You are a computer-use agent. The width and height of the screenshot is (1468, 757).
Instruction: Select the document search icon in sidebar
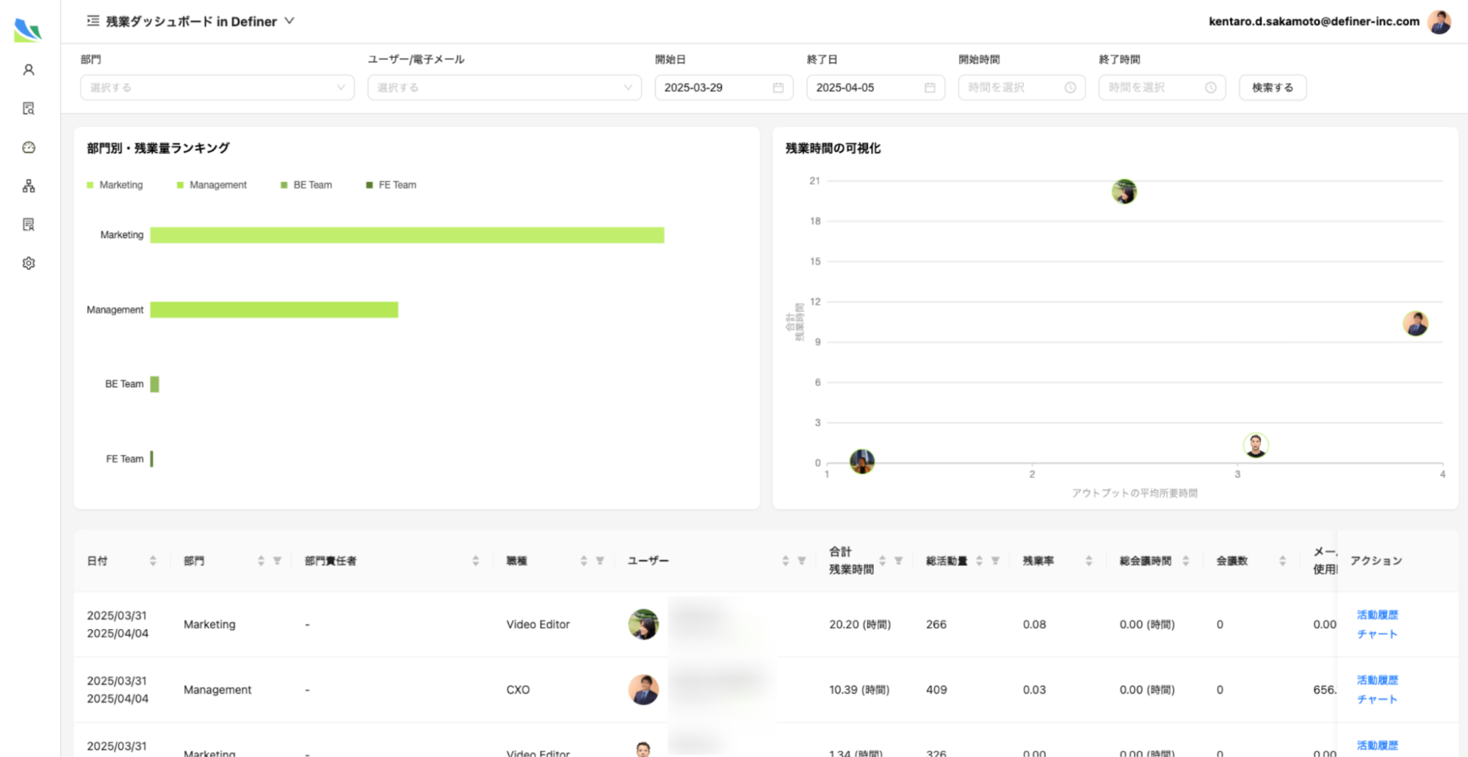[x=28, y=108]
